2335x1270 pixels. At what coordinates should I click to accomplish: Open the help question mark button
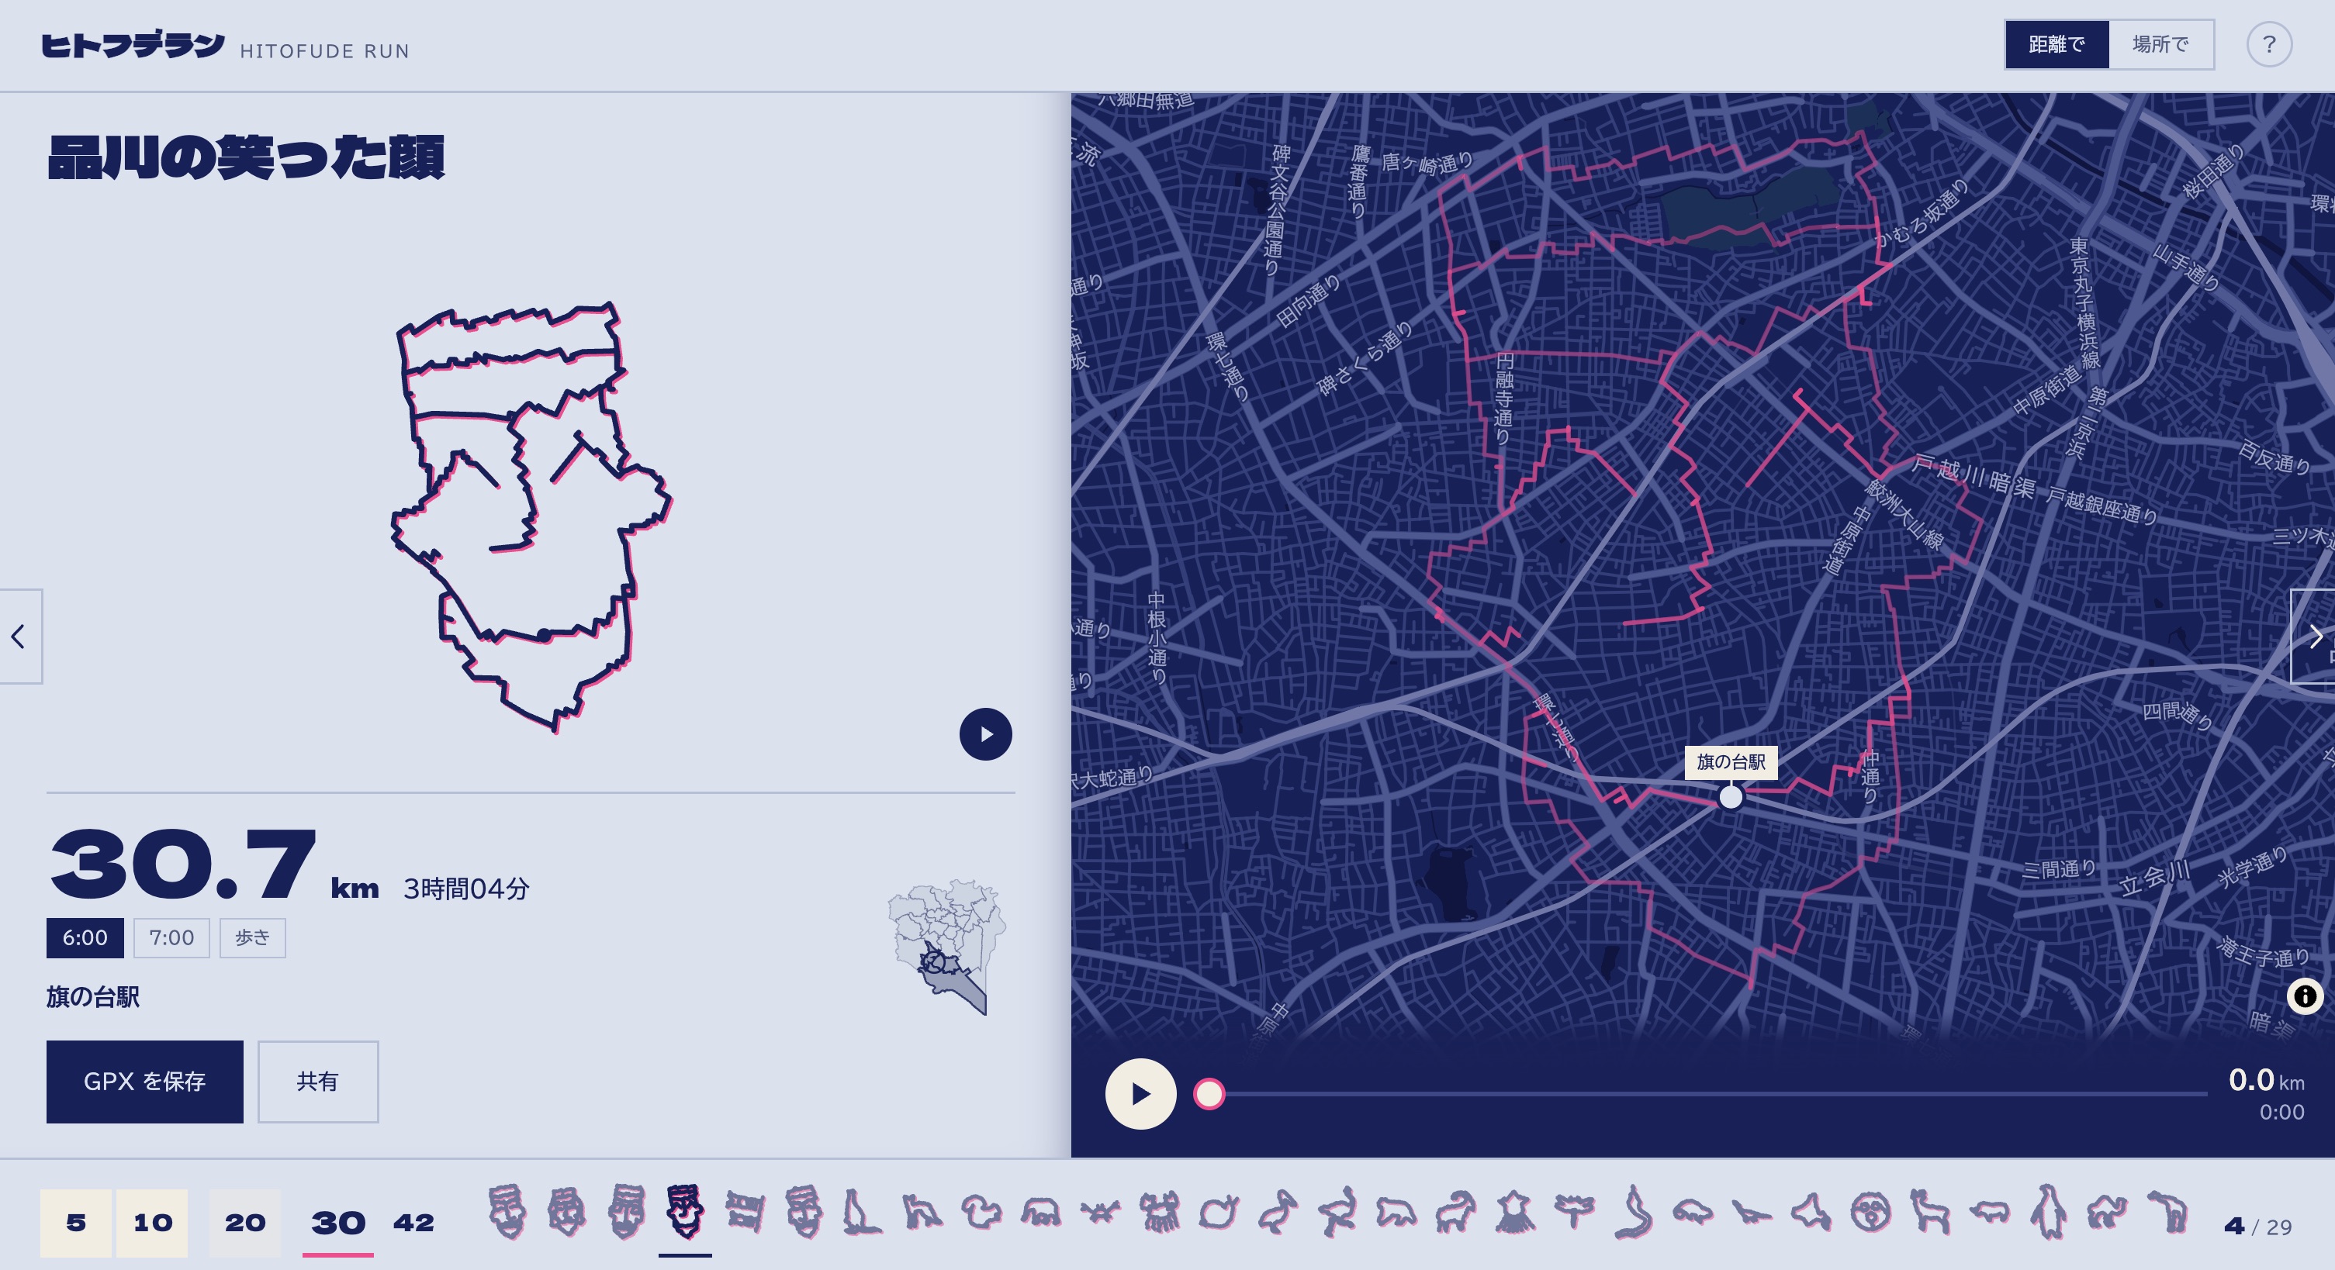point(2269,44)
